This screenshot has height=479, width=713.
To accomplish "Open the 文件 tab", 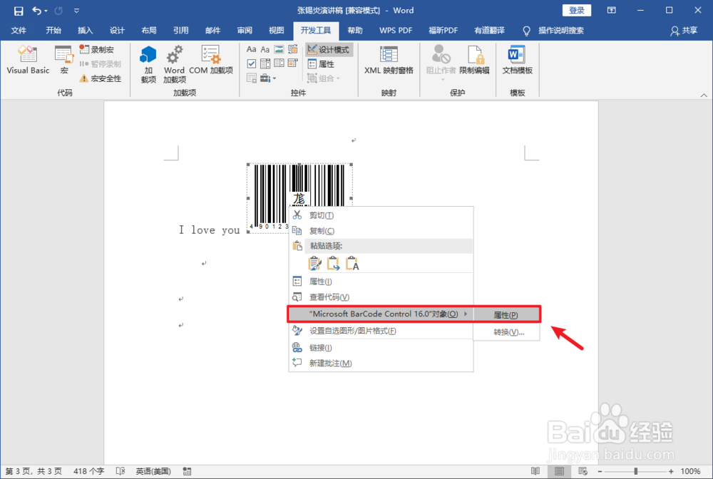I will (19, 31).
